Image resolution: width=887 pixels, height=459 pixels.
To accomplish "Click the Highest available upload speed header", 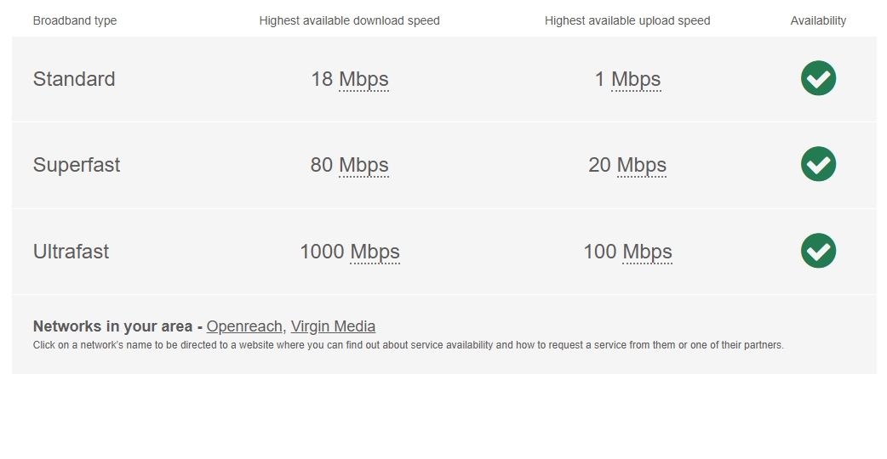I will pyautogui.click(x=627, y=20).
